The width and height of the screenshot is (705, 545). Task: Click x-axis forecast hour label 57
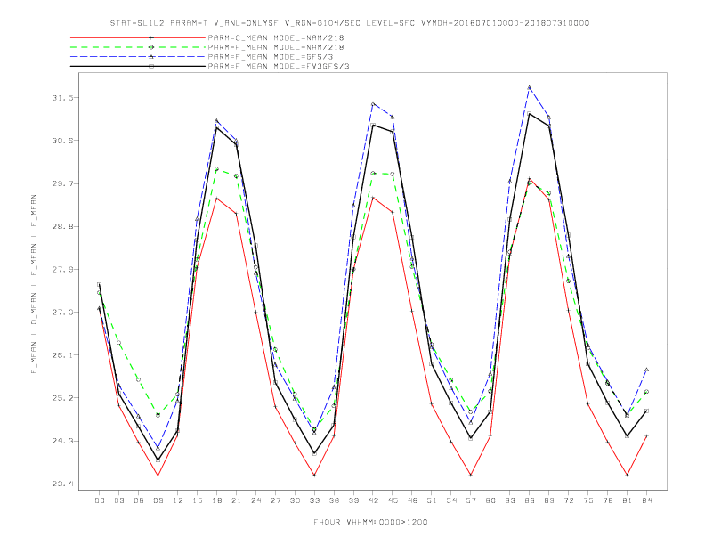(x=471, y=500)
